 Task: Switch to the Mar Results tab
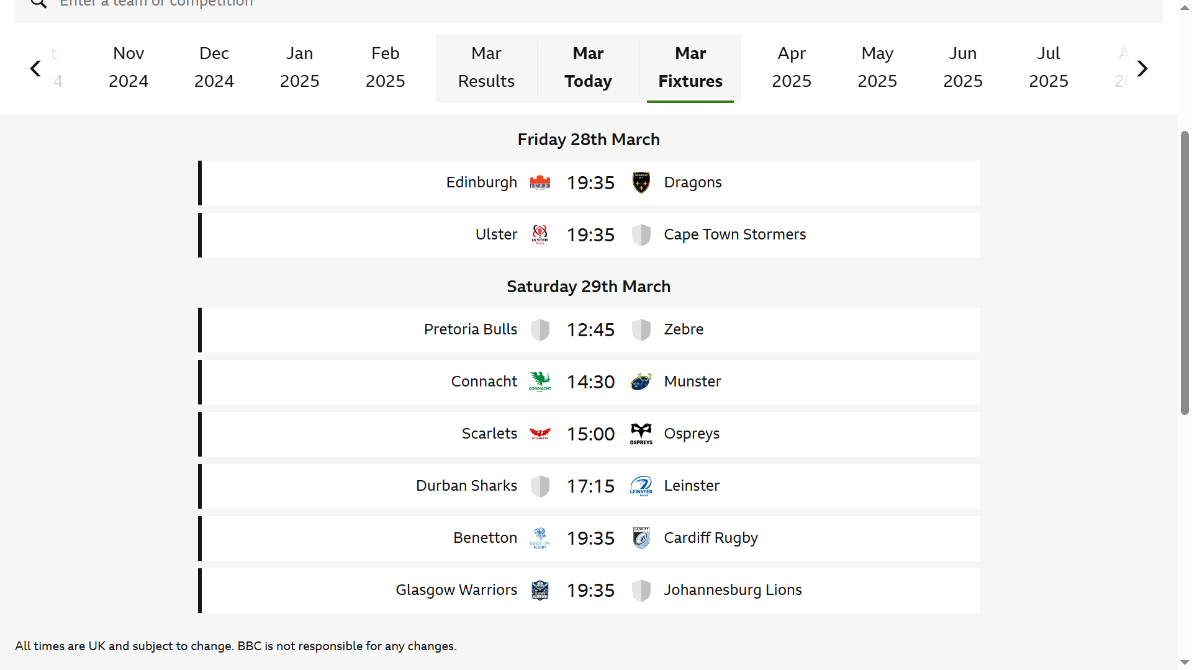tap(486, 68)
